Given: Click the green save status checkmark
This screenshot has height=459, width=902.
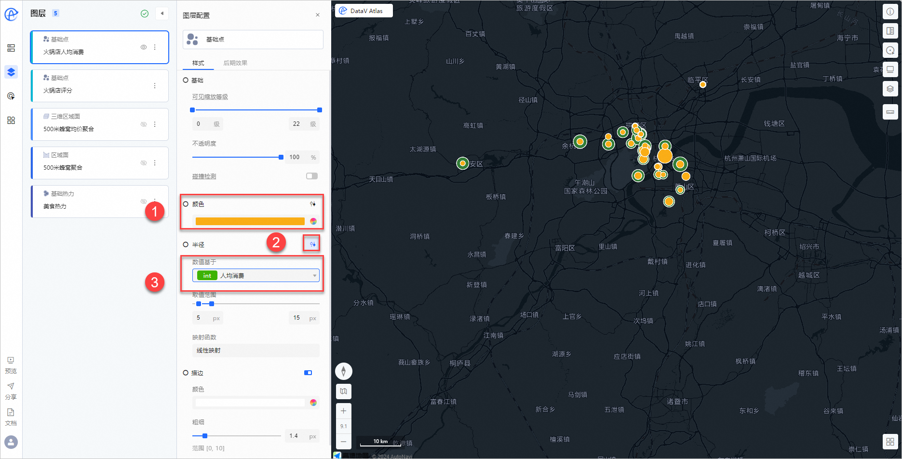Looking at the screenshot, I should coord(145,13).
